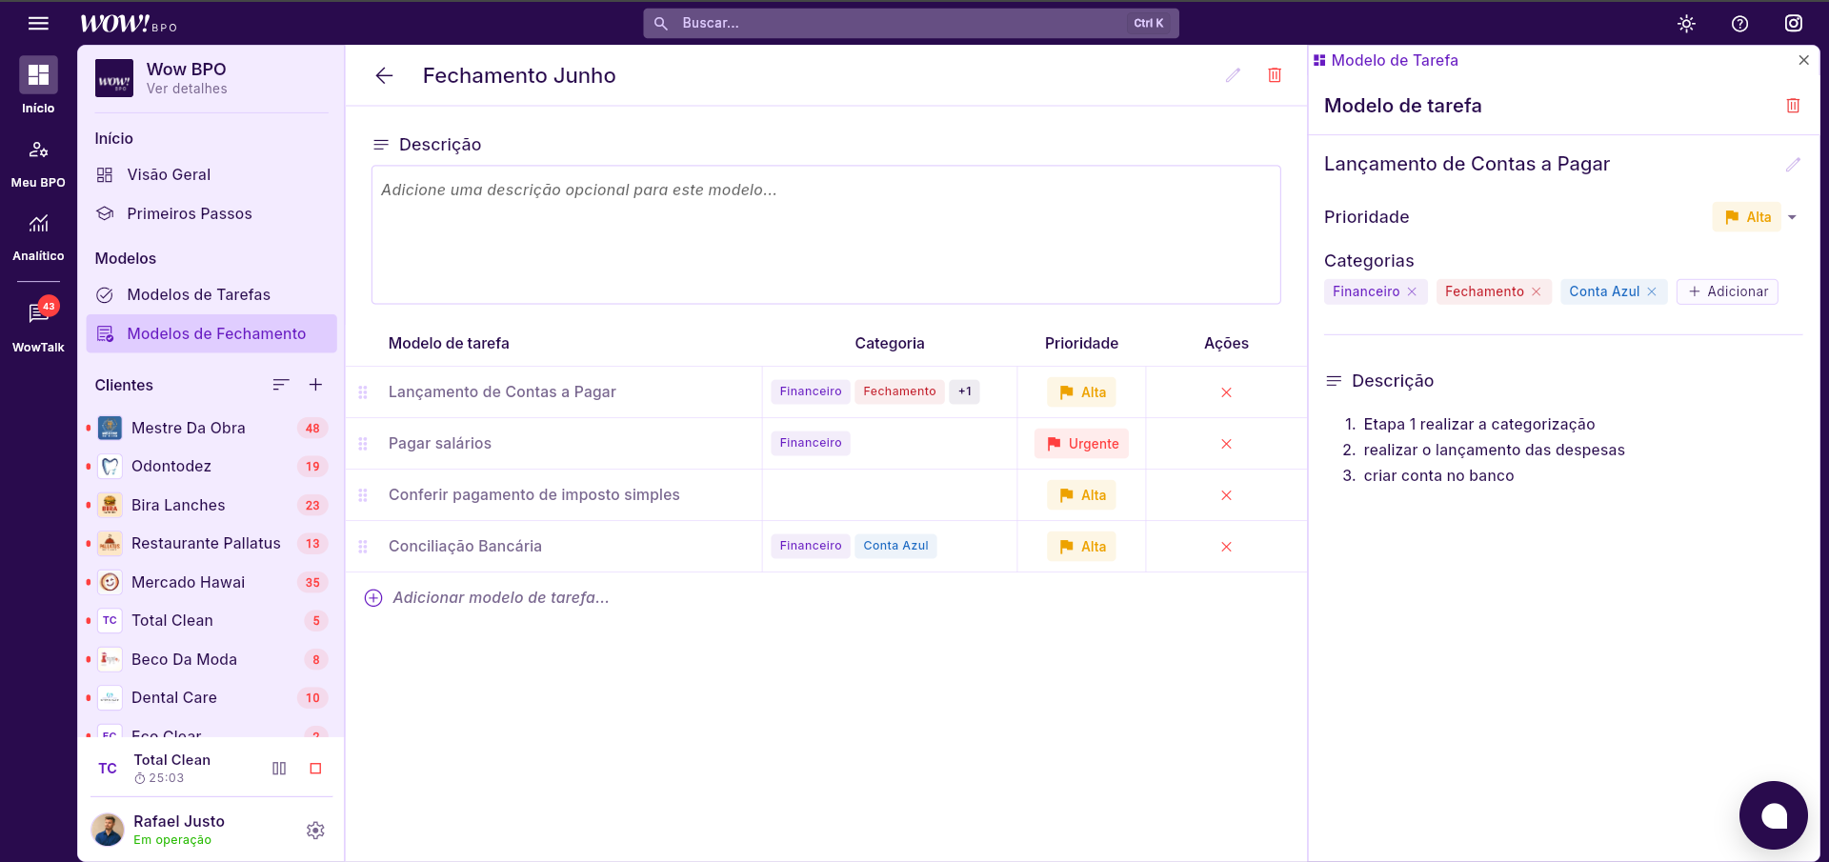Toggle the light/dark theme sun icon
Image resolution: width=1829 pixels, height=862 pixels.
click(x=1686, y=24)
